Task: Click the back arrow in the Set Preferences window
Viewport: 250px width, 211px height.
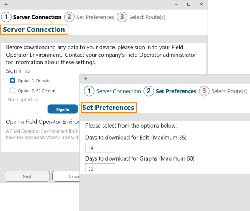Action: click(x=86, y=78)
